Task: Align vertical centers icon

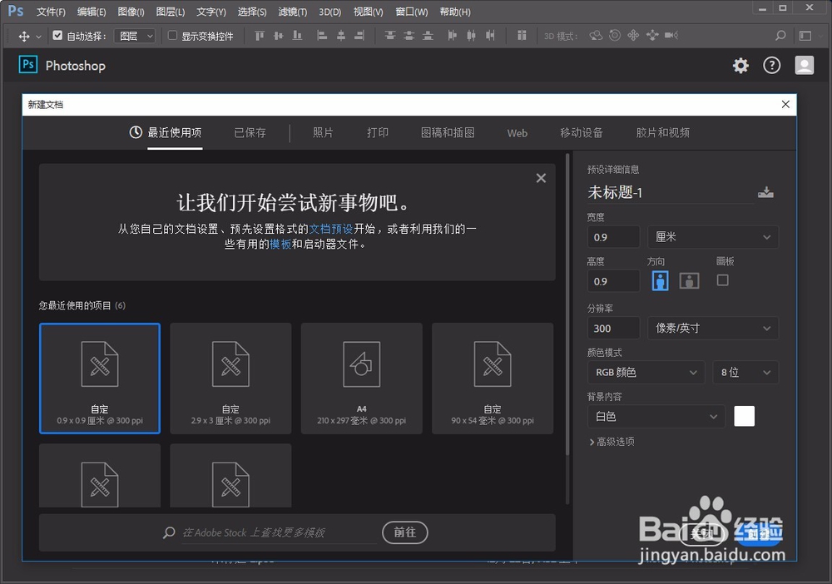Action: pos(278,36)
